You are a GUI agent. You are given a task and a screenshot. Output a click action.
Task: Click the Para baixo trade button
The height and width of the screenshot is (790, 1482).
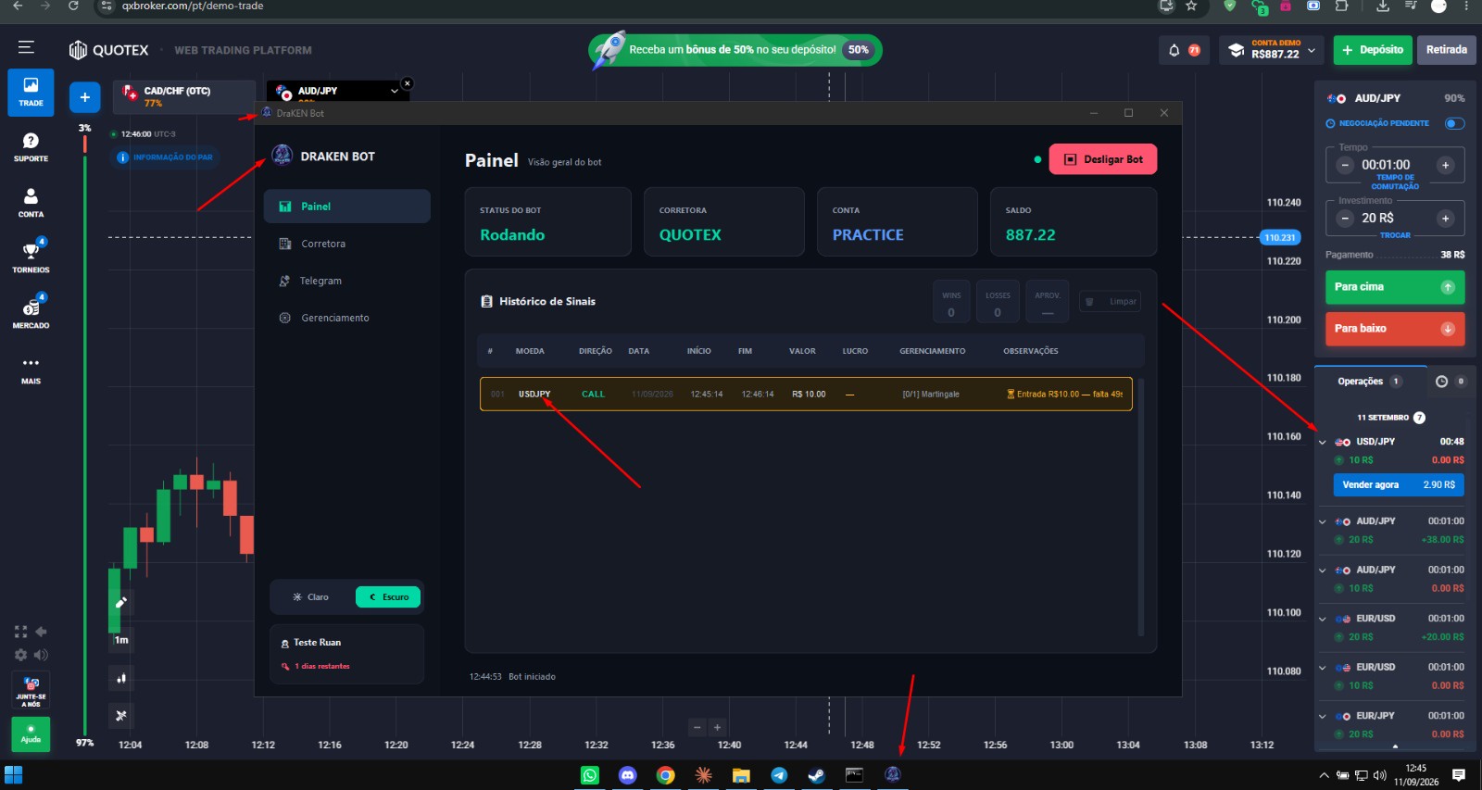(x=1395, y=329)
